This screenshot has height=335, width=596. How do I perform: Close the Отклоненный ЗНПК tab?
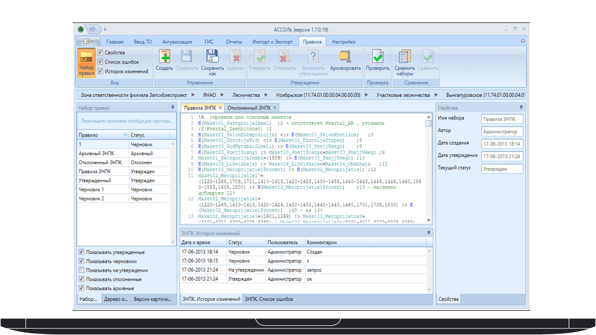tap(275, 108)
